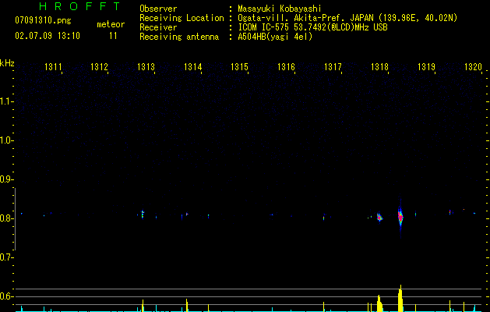Click the Receiving Location label

point(182,18)
